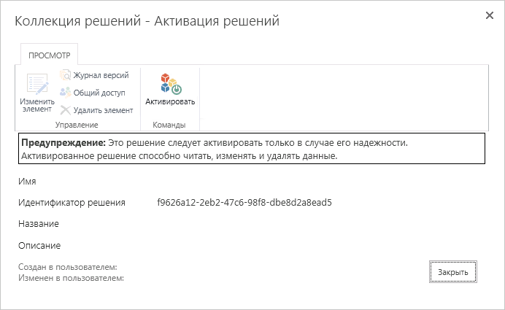Click the Удалить элемент X icon
The height and width of the screenshot is (310, 505).
65,110
